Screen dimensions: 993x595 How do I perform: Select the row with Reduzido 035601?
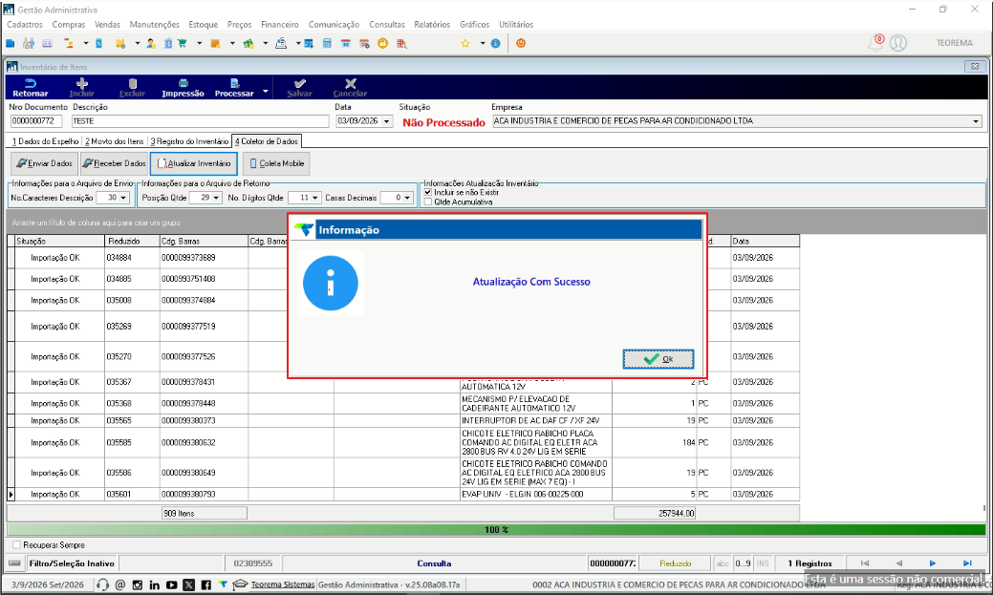tap(403, 495)
